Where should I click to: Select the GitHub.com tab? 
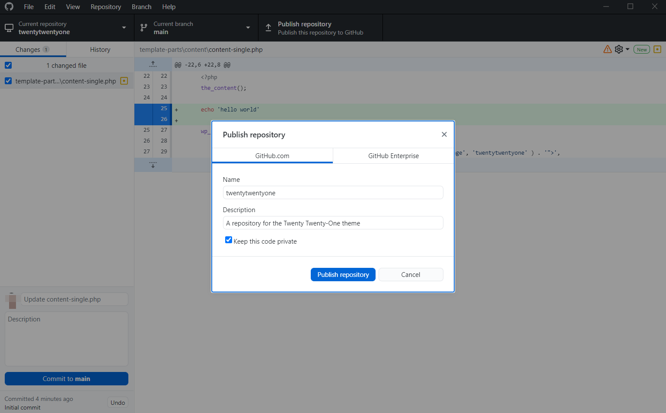tap(272, 156)
